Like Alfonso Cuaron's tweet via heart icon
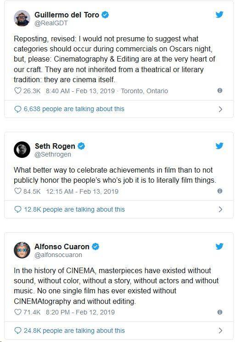 pos(17,312)
